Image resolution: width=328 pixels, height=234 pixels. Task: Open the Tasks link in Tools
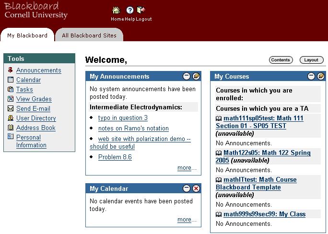click(24, 90)
